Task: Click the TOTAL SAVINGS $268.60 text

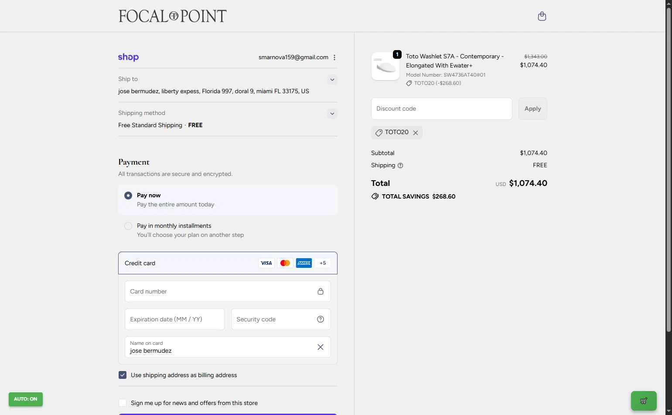Action: 419,196
